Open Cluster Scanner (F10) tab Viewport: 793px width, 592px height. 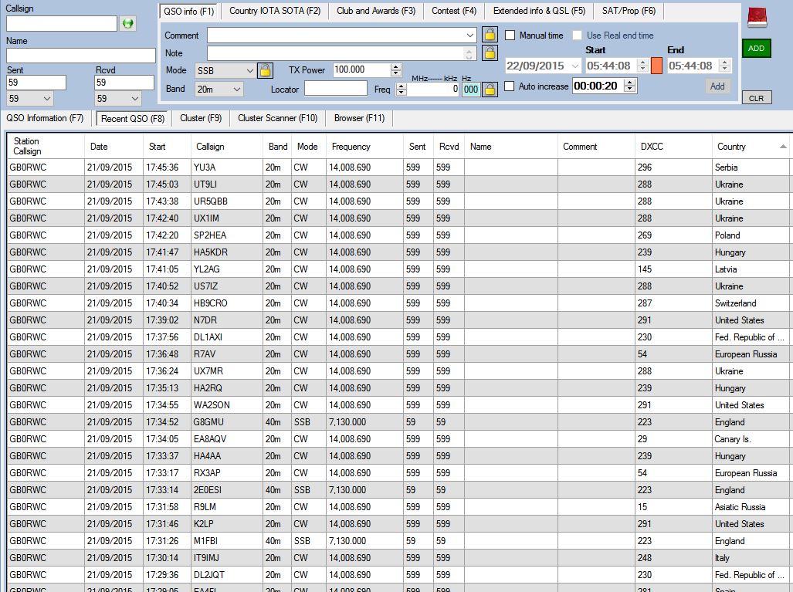pyautogui.click(x=277, y=118)
